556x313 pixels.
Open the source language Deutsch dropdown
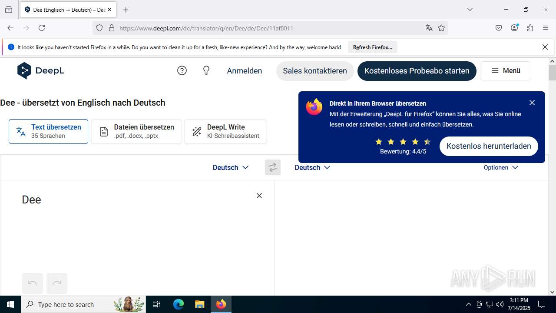coord(231,167)
